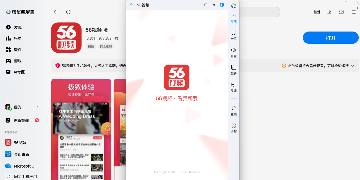Open the 极致体验 screenshot thumbnail
This screenshot has height=180, width=360.
pos(81,129)
